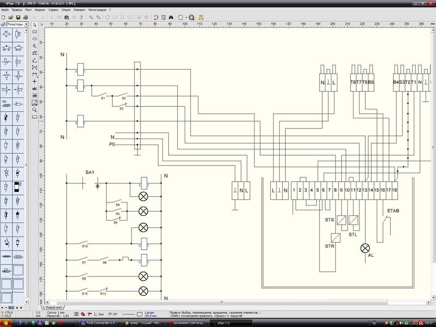Open the Резисторы component library dropdown
This screenshot has width=436, height=327.
[x=26, y=24]
